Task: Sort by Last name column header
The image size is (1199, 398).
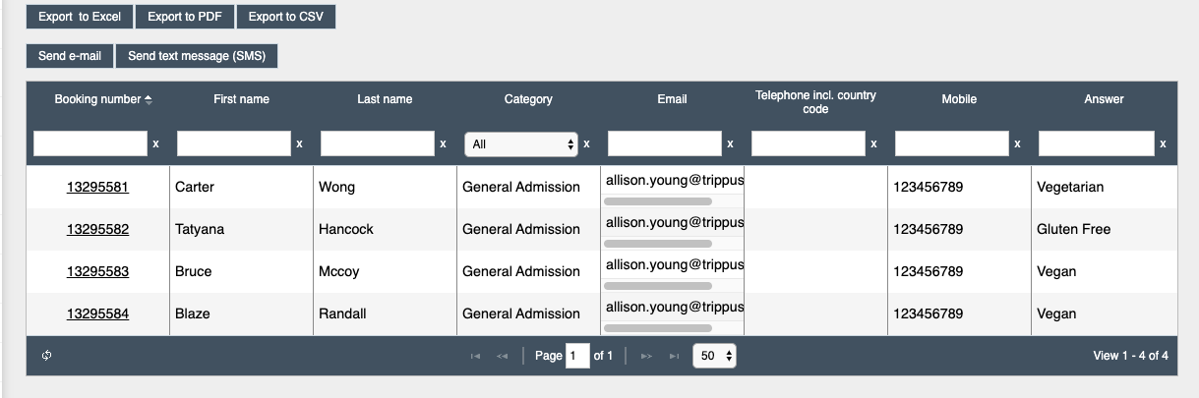Action: 385,99
